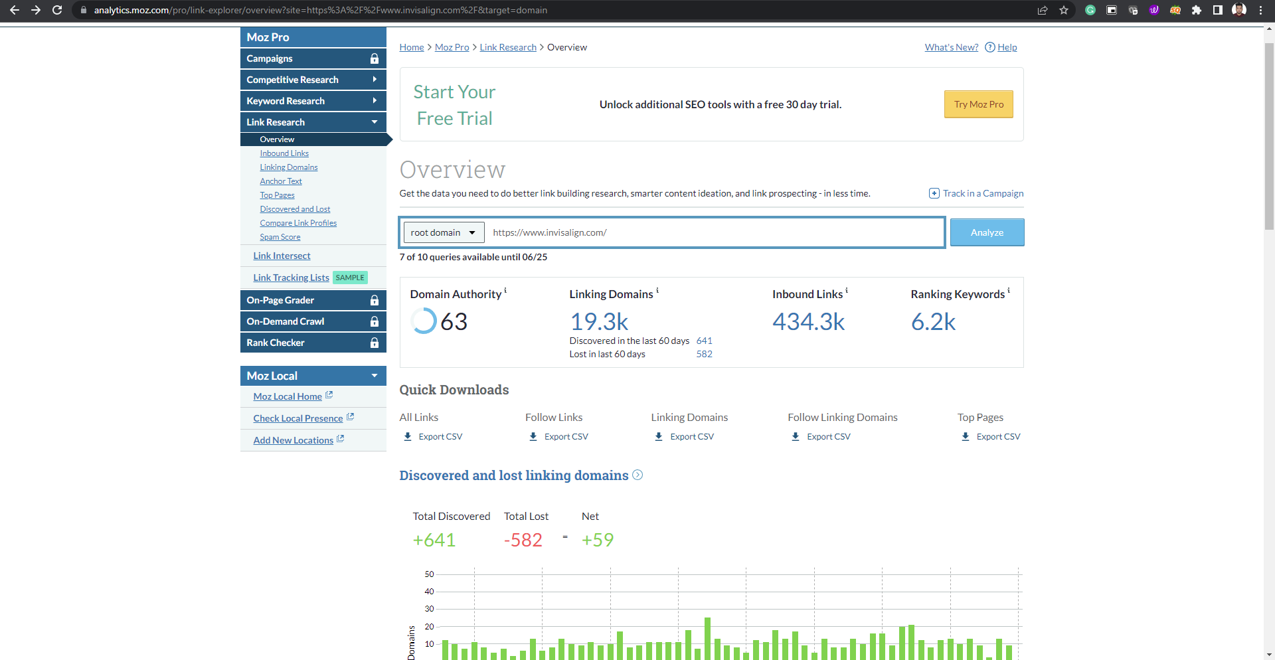Click the 6.2k ranking keywords value
Viewport: 1275px width, 660px height.
[x=933, y=322]
